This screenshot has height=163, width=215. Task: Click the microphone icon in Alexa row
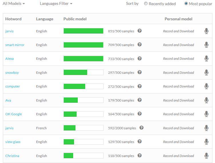(x=206, y=59)
